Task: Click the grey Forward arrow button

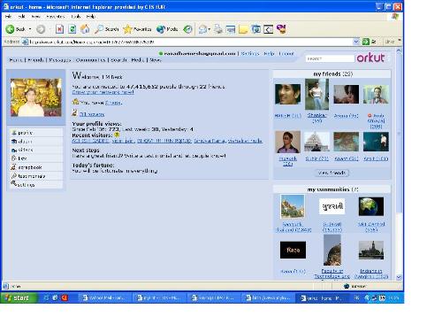Action: (x=41, y=29)
